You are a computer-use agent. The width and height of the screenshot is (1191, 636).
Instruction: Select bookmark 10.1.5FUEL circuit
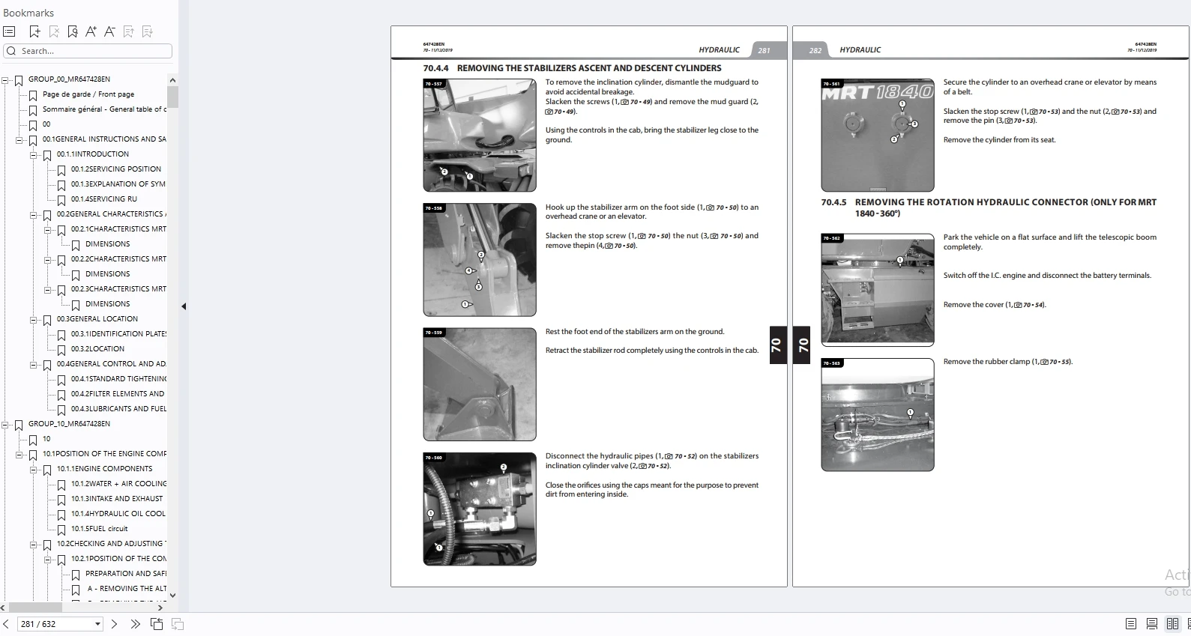coord(100,529)
